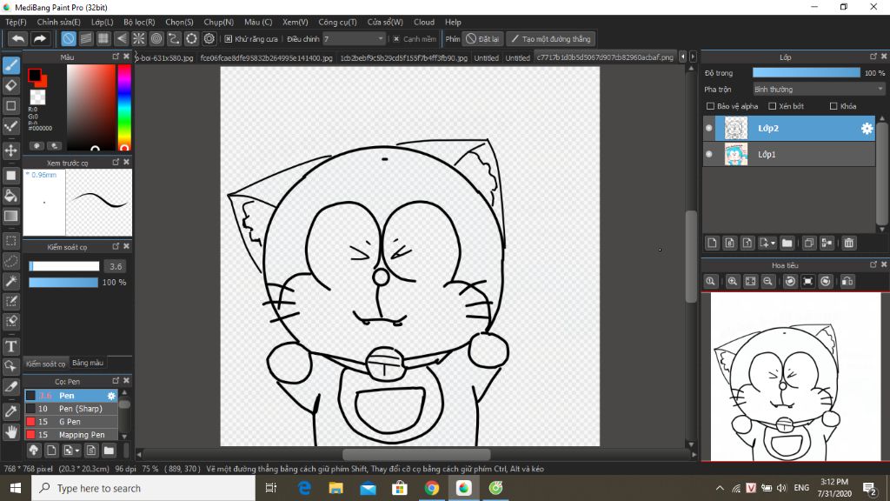Expand the add-layer type dropdown arrow
This screenshot has width=890, height=501.
pyautogui.click(x=773, y=244)
